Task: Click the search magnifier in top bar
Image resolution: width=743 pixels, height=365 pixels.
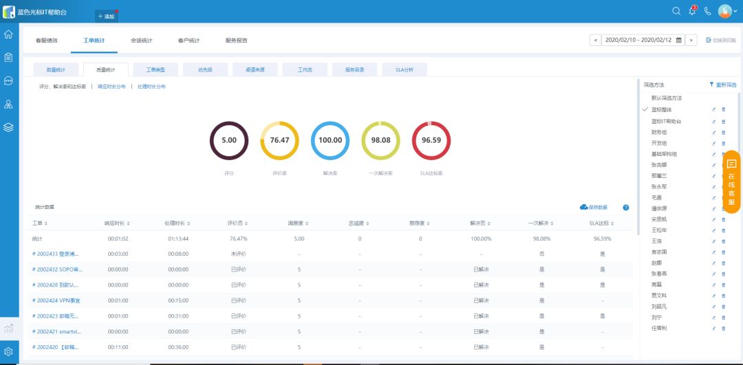Action: 676,11
